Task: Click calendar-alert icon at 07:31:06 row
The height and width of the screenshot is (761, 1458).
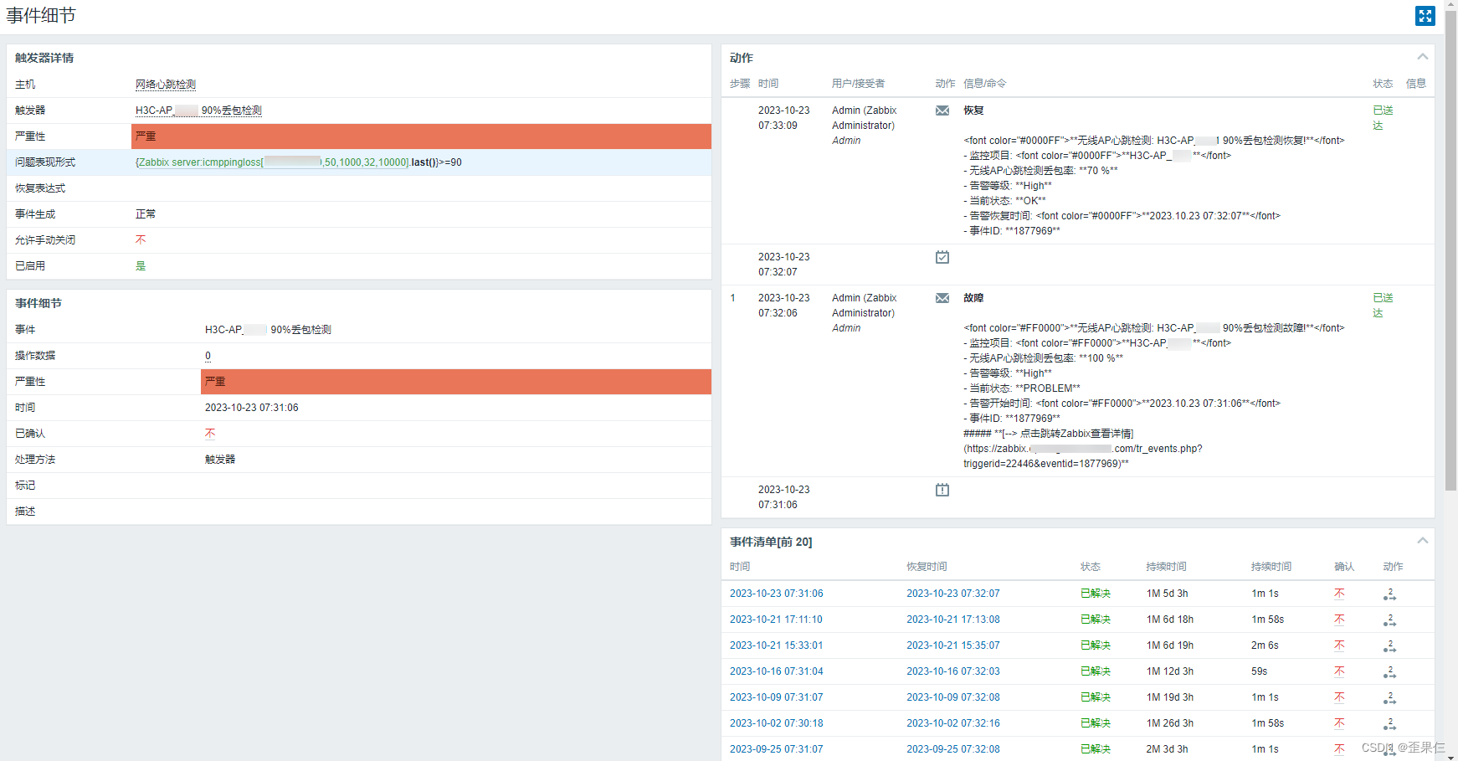Action: [x=942, y=490]
